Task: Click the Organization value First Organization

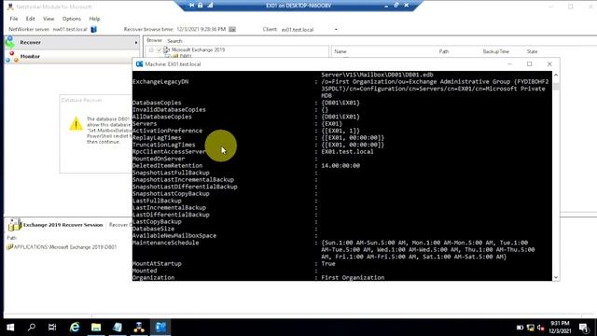Action: pos(353,278)
